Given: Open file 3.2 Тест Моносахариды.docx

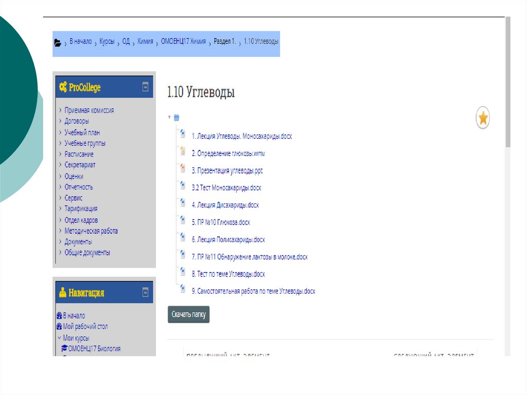Looking at the screenshot, I should 226,188.
